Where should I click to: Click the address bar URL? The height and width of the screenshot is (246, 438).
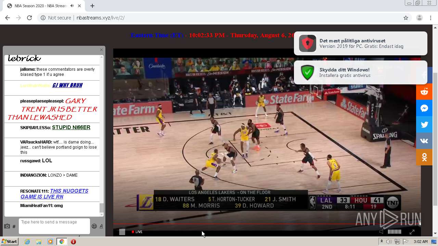[101, 18]
